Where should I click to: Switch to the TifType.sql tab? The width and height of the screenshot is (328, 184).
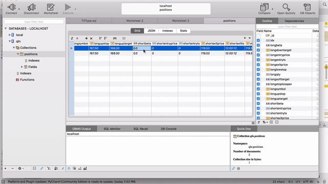pos(89,21)
